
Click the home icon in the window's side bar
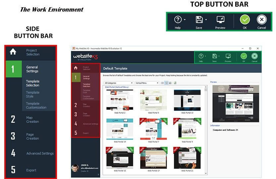click(76, 68)
